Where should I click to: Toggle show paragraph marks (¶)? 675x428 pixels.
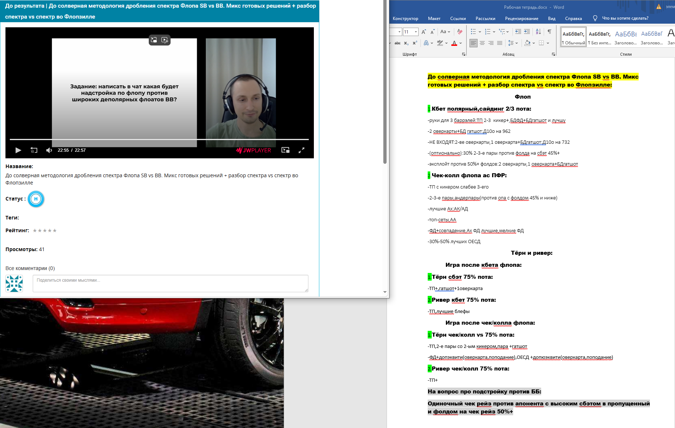[549, 32]
